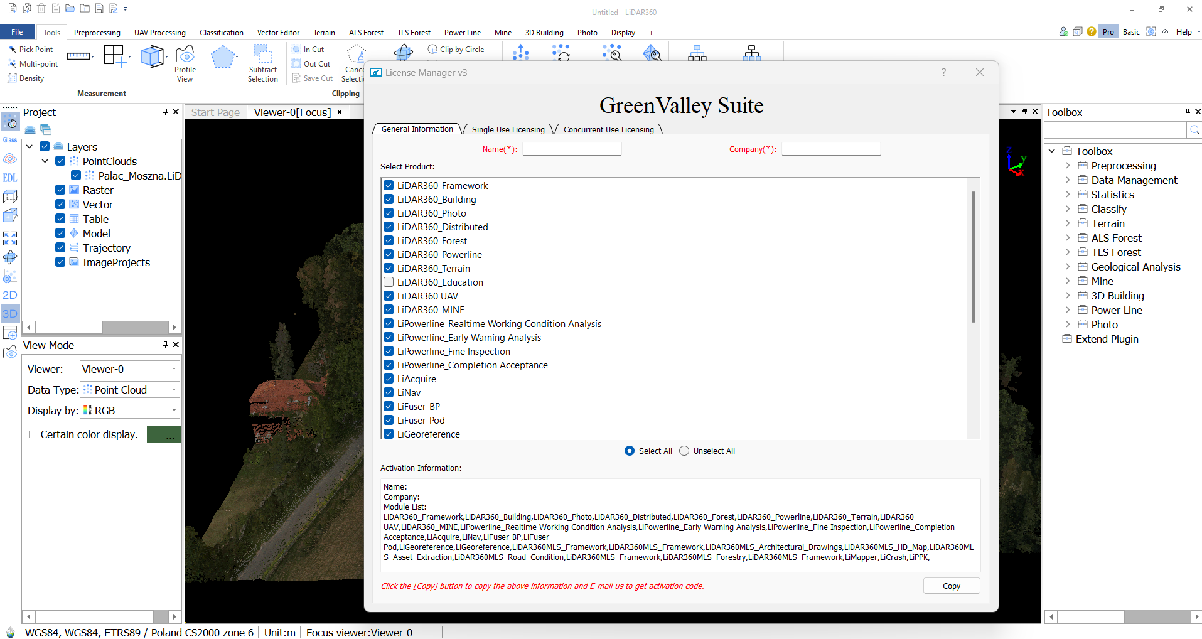Switch to the Classification ribbon tab
1202x639 pixels.
(x=222, y=32)
